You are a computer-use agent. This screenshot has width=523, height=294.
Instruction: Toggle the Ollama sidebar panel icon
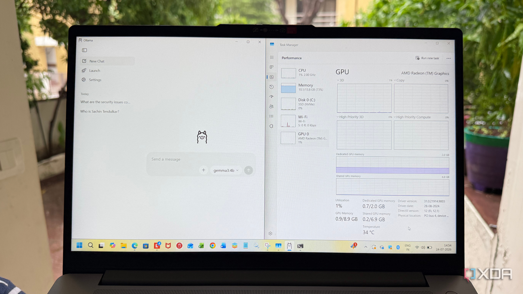tap(84, 50)
